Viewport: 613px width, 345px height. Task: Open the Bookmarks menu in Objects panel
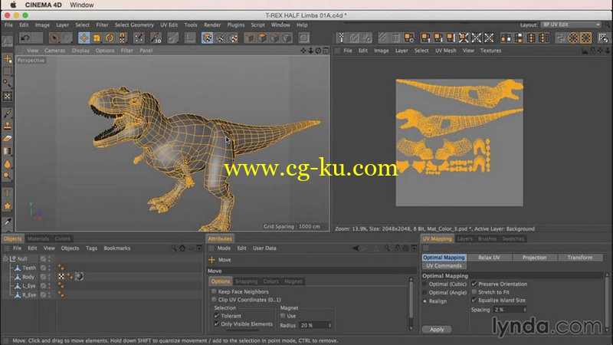tap(117, 248)
